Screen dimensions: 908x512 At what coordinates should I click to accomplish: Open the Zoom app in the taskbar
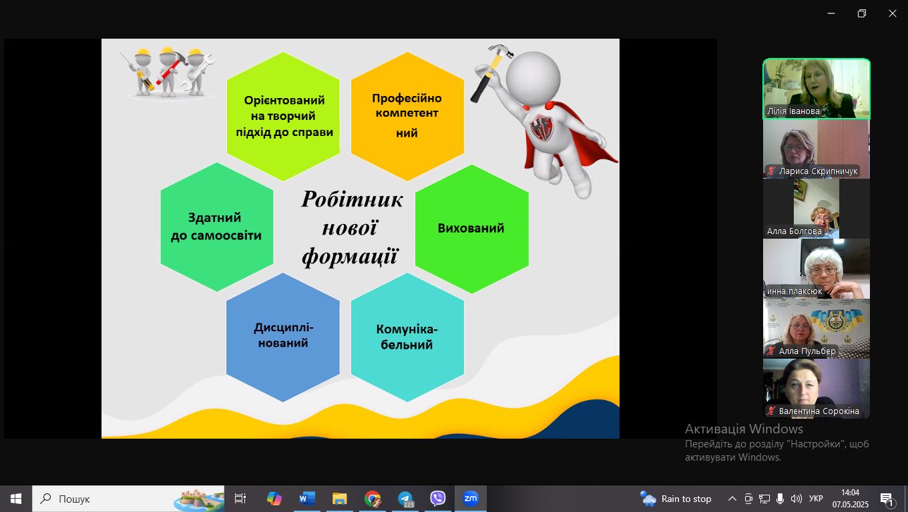point(471,499)
